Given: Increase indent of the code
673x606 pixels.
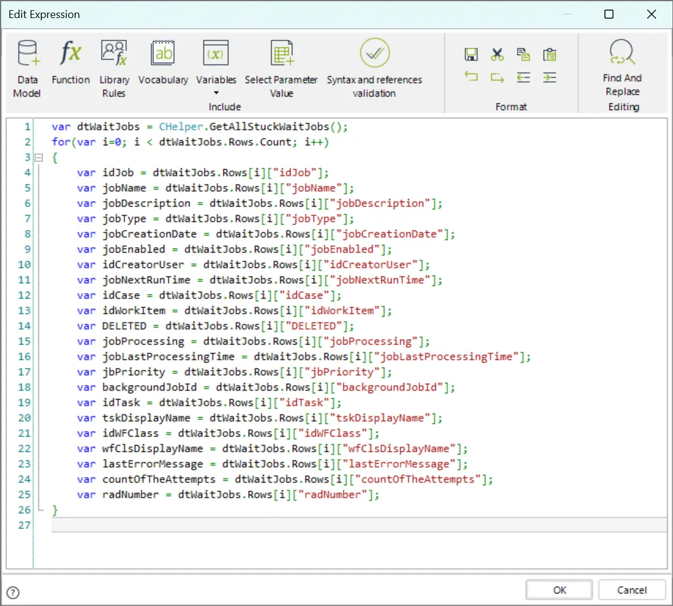Looking at the screenshot, I should (549, 77).
